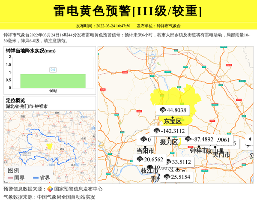
Task: Click the green 16时 rainfall bar
Action: pos(53,80)
